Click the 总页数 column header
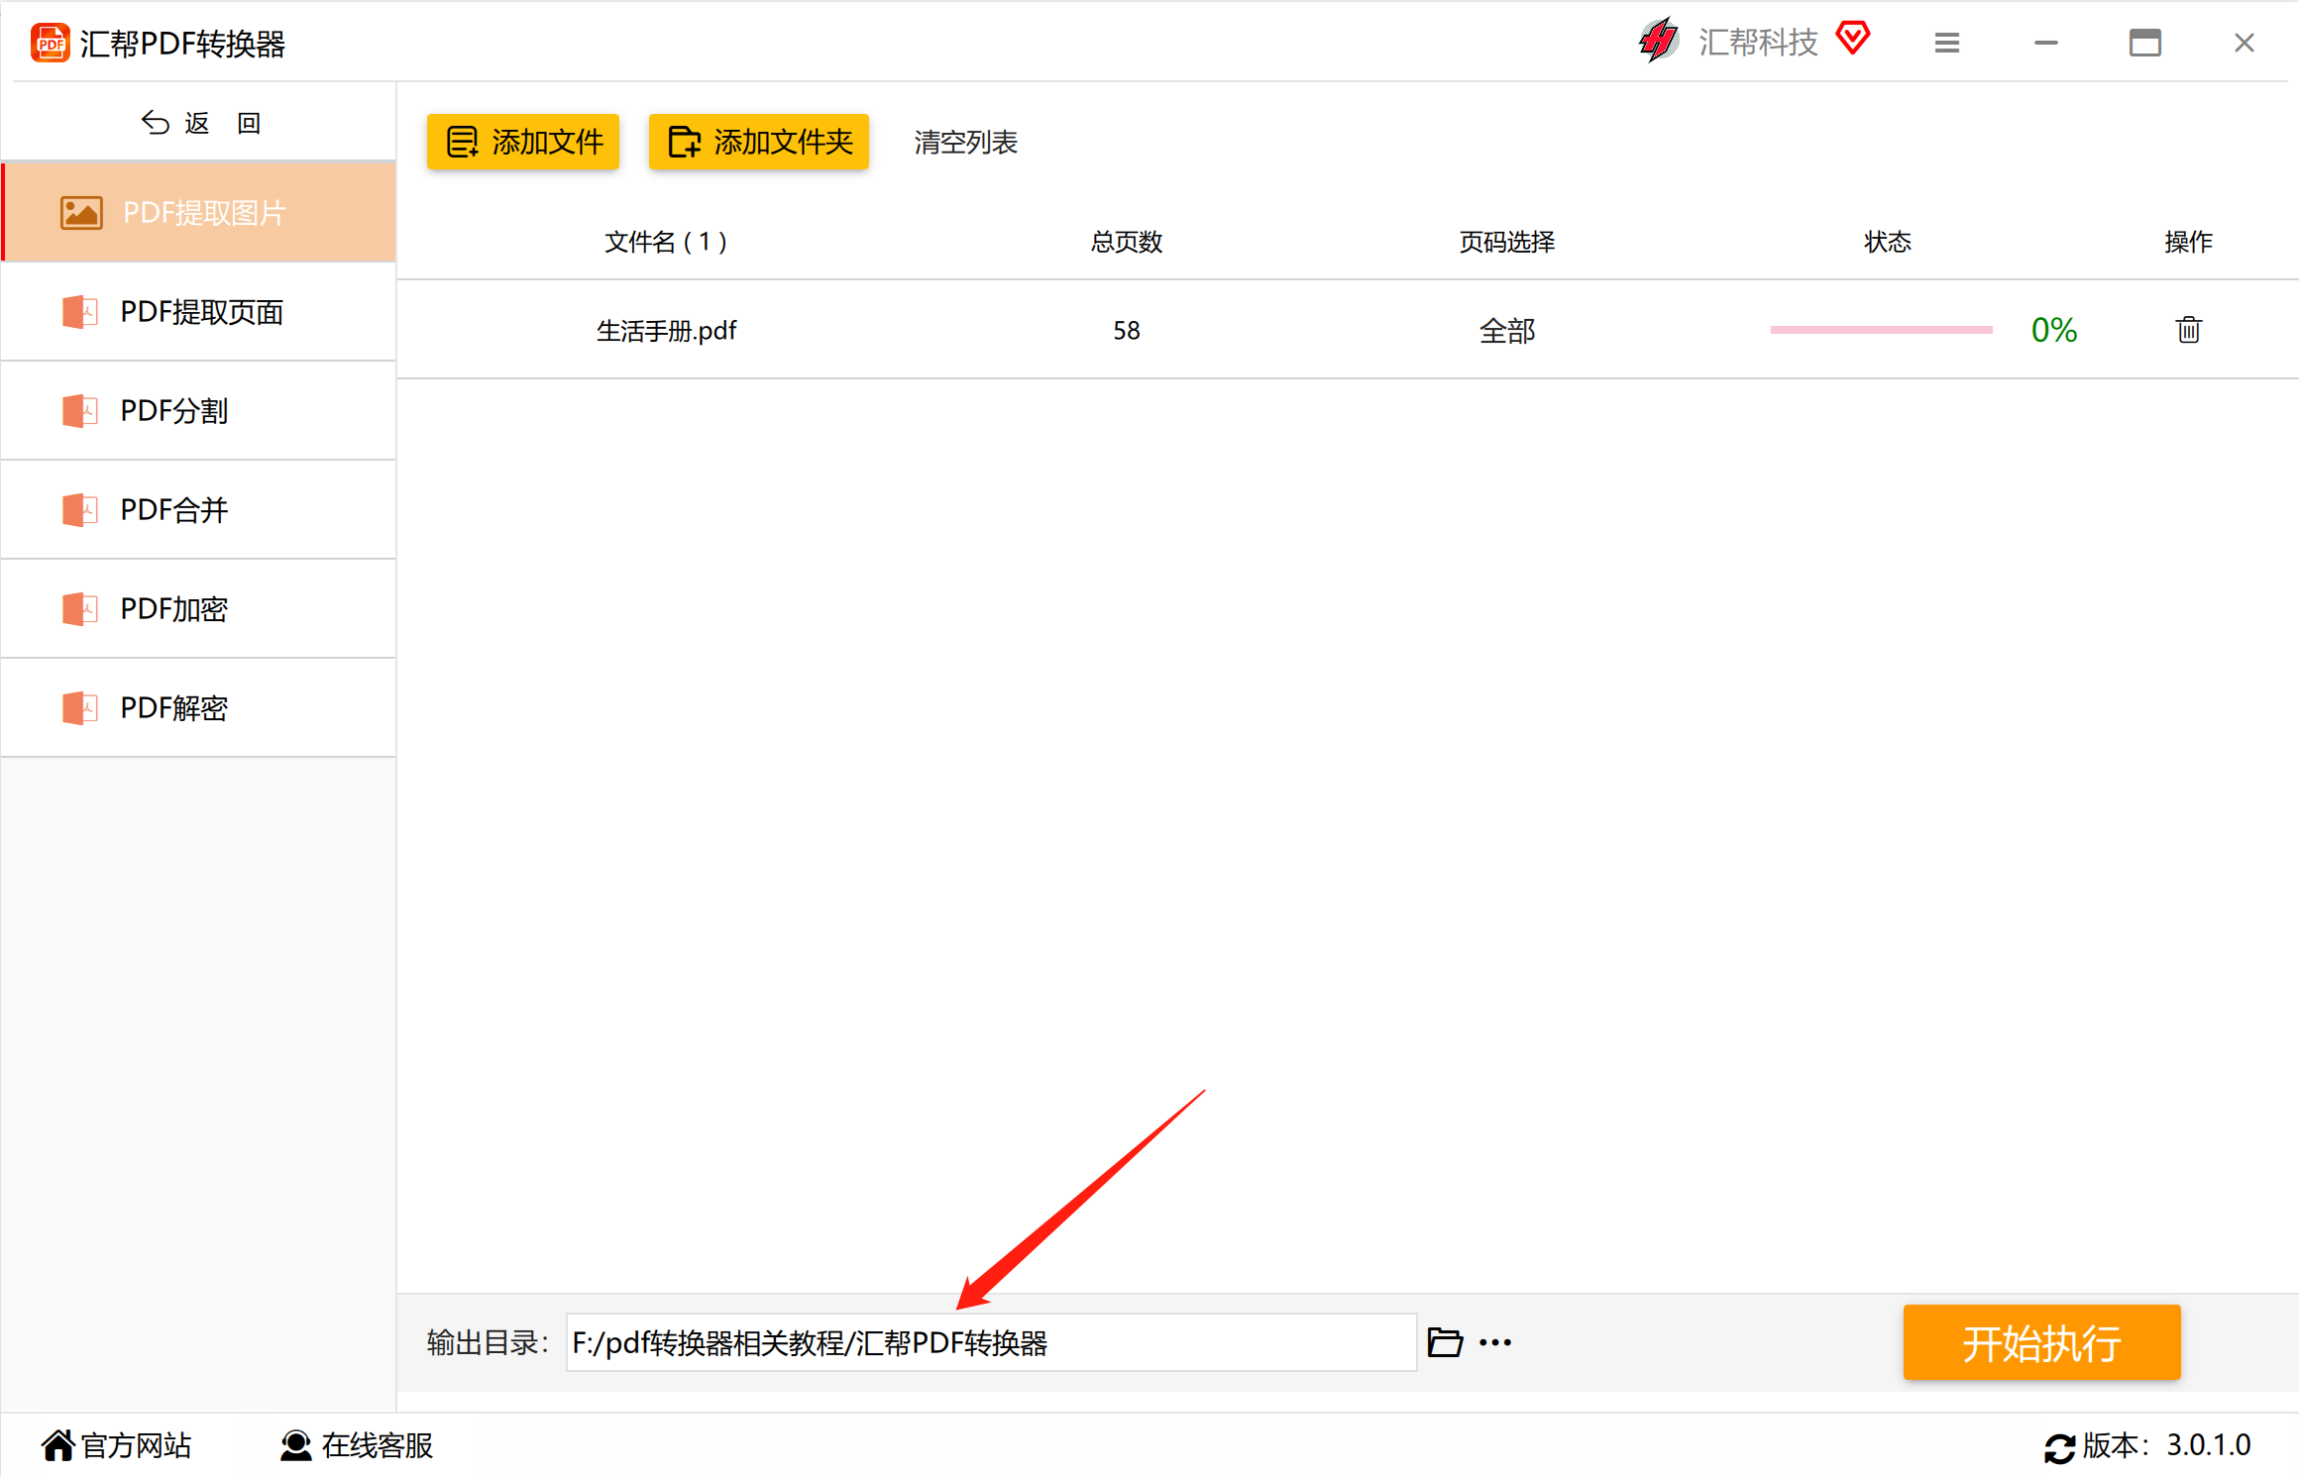 coord(1127,242)
